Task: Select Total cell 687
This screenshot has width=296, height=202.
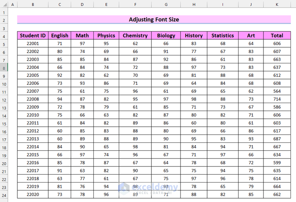Action: 277,139
